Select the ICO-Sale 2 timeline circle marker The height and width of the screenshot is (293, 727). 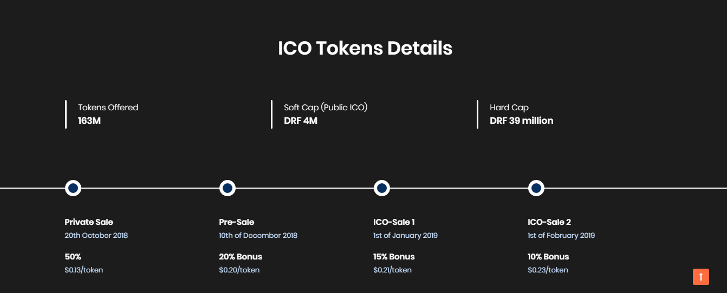(x=536, y=188)
